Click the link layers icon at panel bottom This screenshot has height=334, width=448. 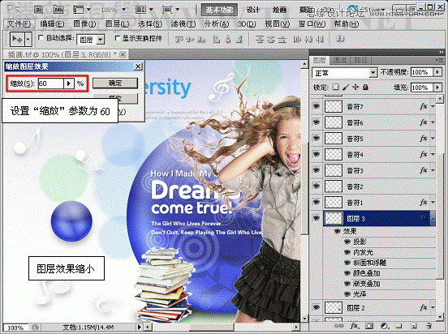pos(339,326)
